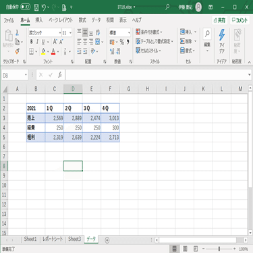This screenshot has height=253, width=253.
Task: Open the データ ribbon tab
Action: coord(96,20)
